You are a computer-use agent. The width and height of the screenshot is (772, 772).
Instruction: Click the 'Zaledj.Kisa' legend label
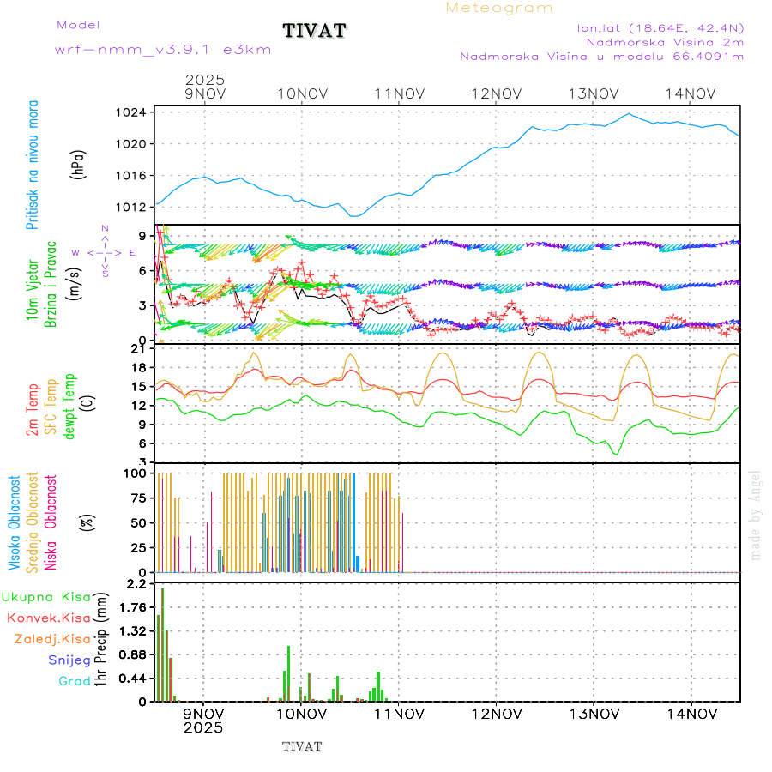point(52,639)
